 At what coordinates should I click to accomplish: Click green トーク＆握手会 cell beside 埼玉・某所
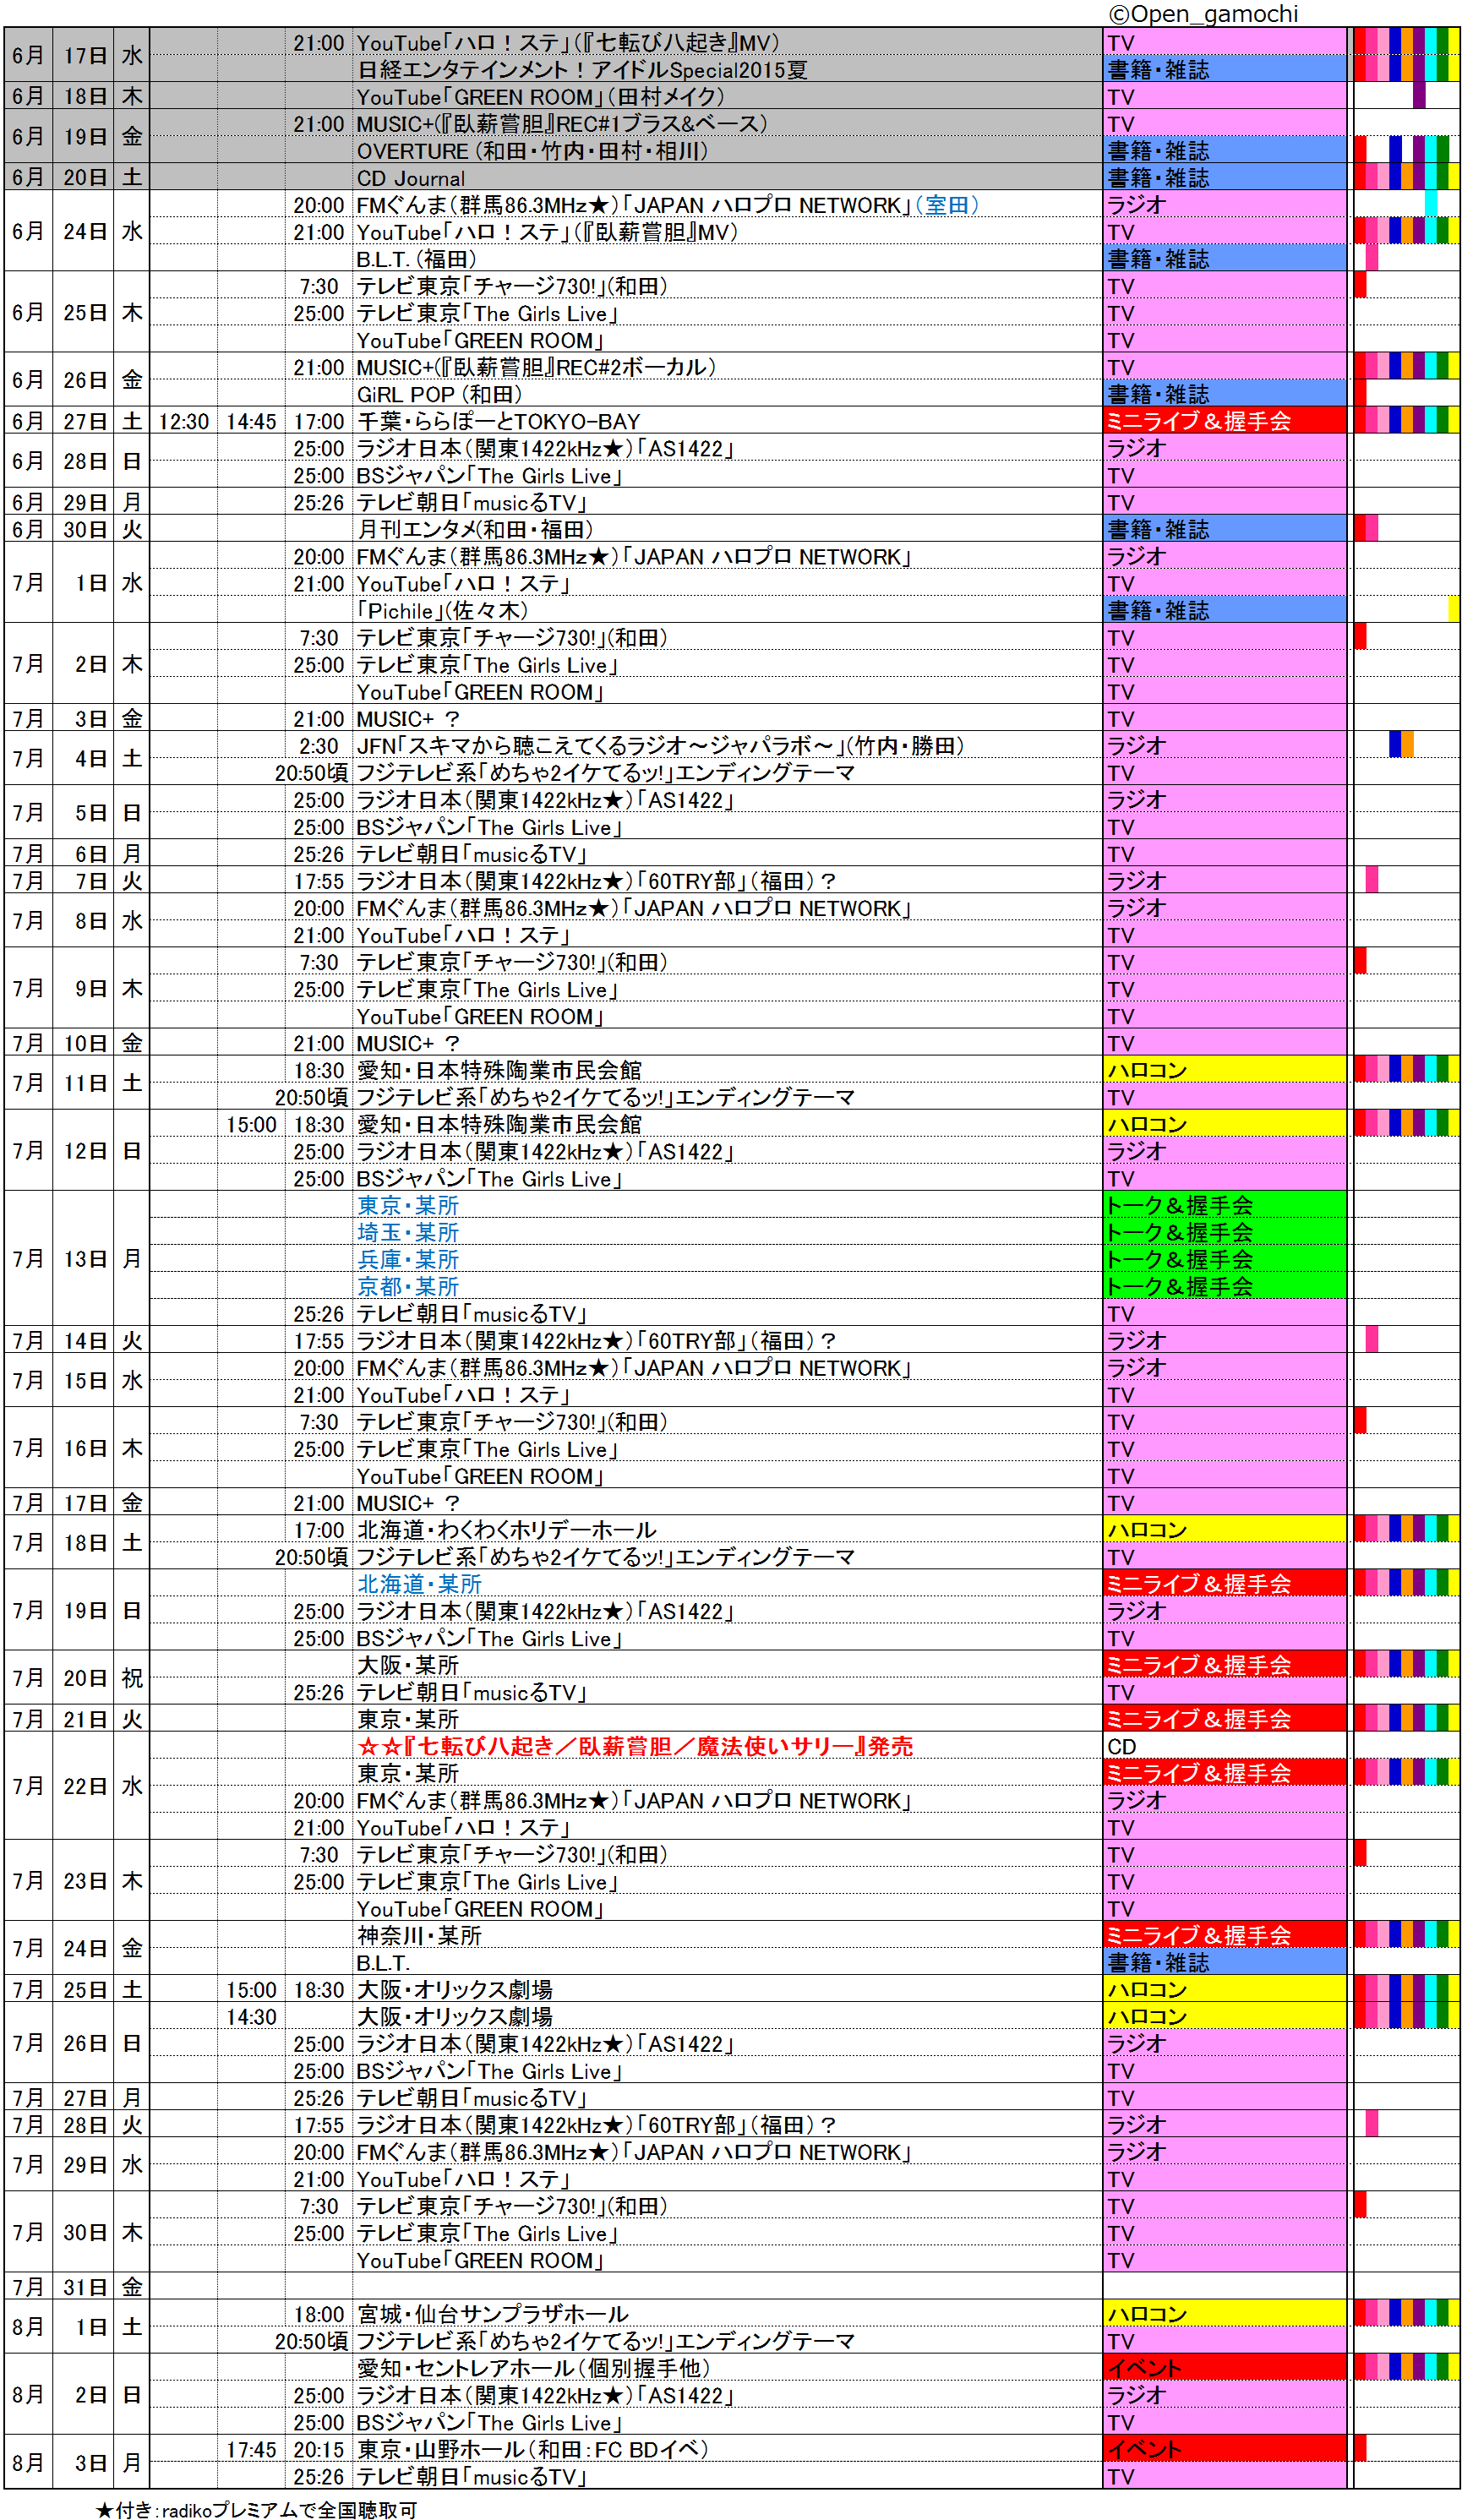[x=1226, y=1232]
